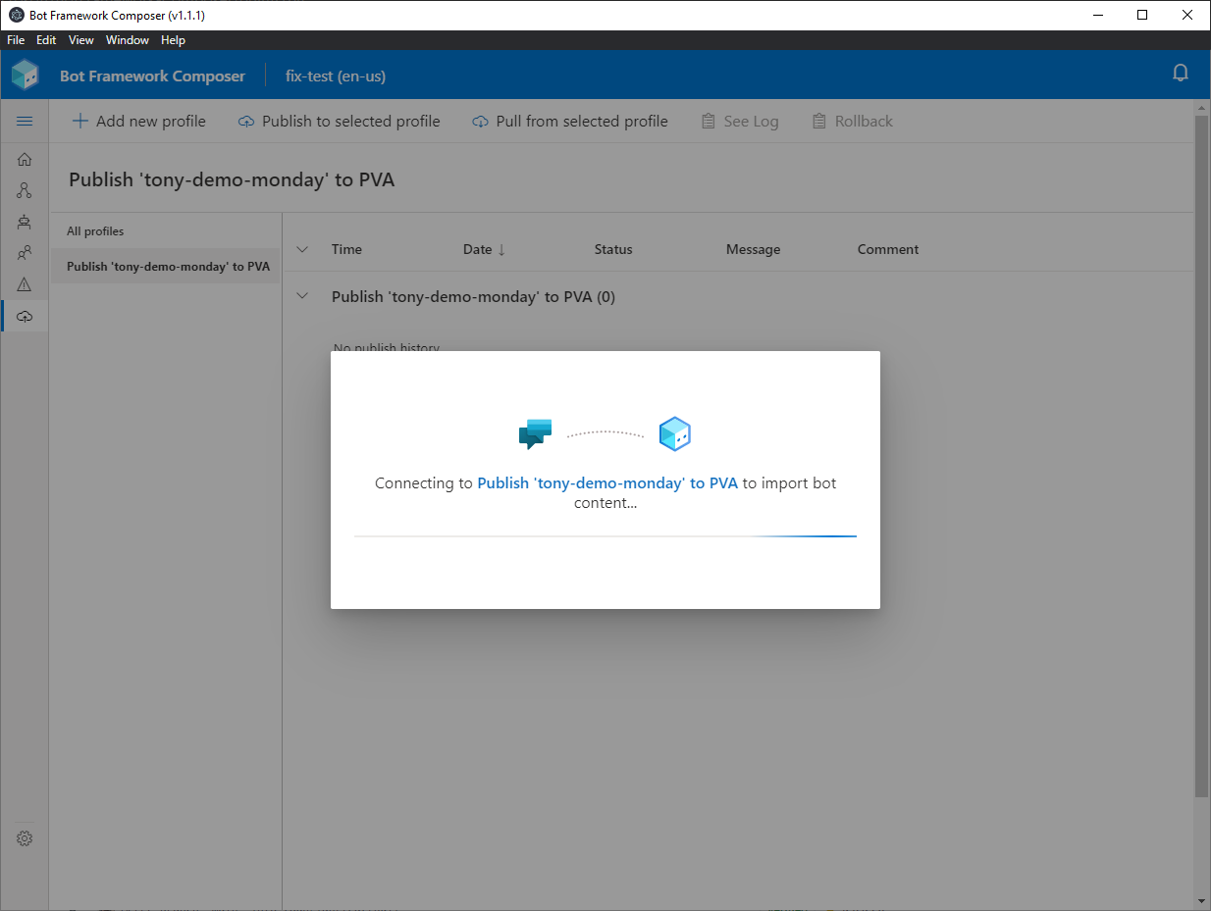Open the File menu
Screen dimensions: 1211x911
(x=16, y=40)
